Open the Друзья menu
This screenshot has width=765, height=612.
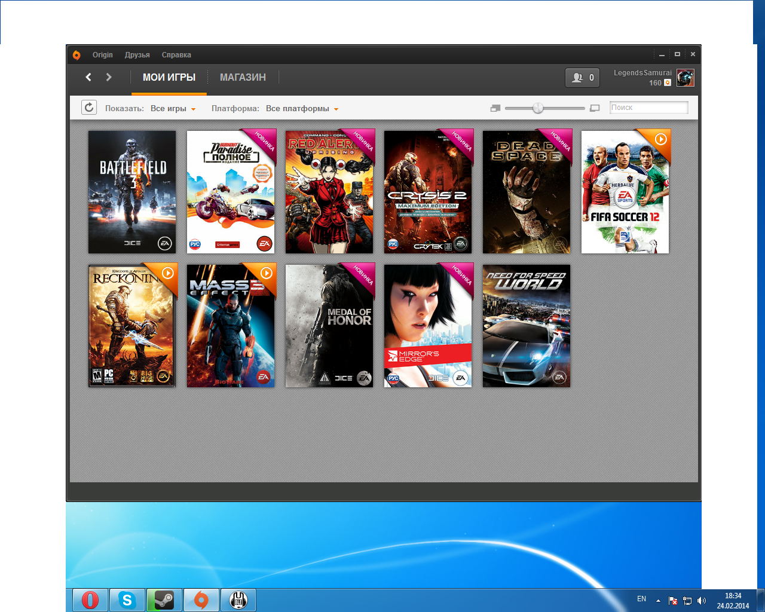click(137, 55)
